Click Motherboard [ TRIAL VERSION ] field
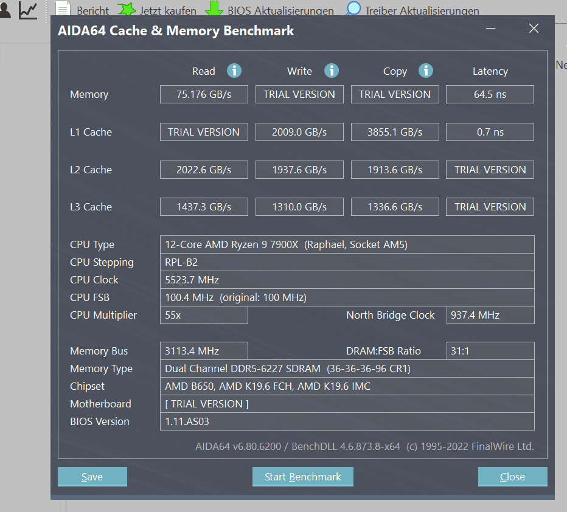The height and width of the screenshot is (512, 567). (347, 404)
